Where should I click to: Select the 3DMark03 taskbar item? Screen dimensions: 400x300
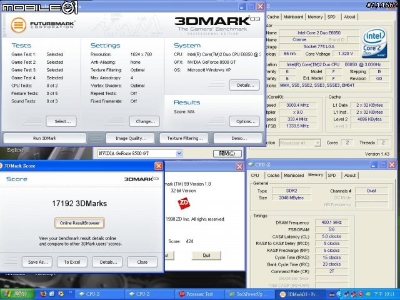(x=300, y=294)
